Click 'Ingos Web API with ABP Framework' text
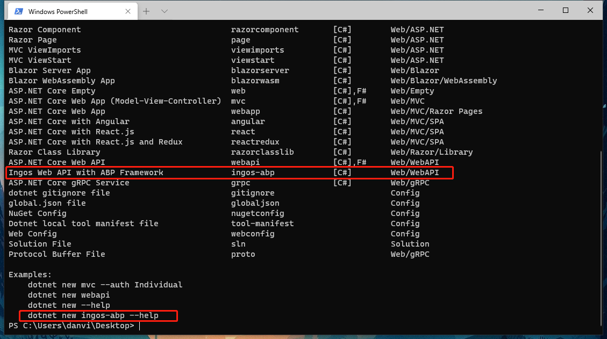 [x=86, y=172]
